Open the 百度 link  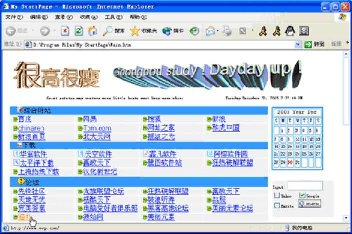coord(24,119)
